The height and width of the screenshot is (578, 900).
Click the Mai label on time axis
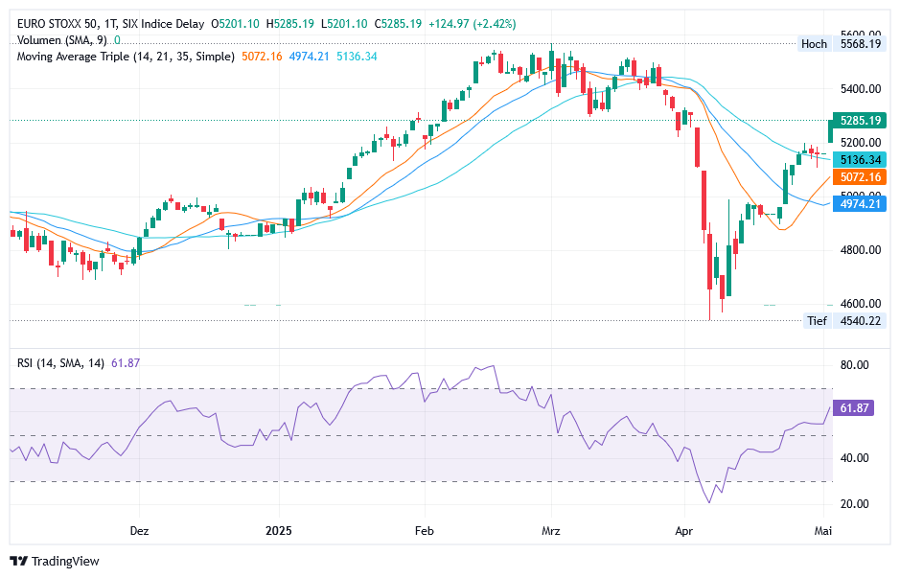point(823,530)
